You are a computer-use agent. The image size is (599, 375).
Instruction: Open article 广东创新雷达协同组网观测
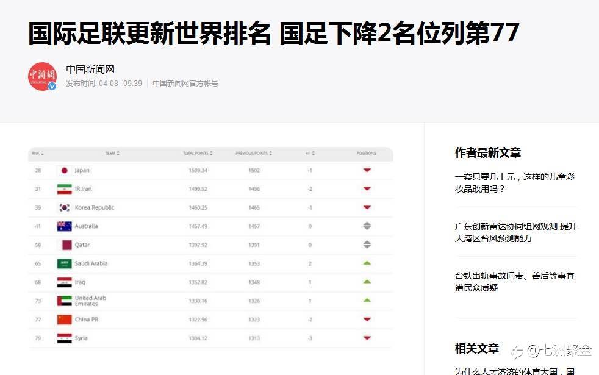coord(515,232)
